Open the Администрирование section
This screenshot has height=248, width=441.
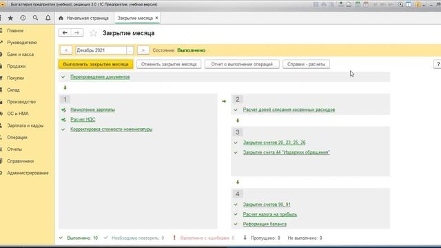(28, 173)
